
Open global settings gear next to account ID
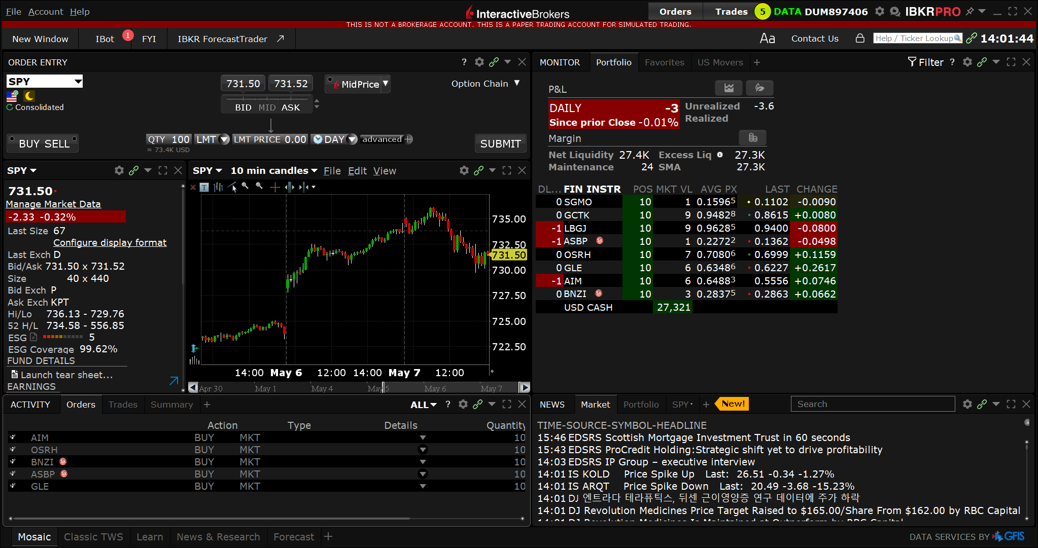pyautogui.click(x=880, y=11)
